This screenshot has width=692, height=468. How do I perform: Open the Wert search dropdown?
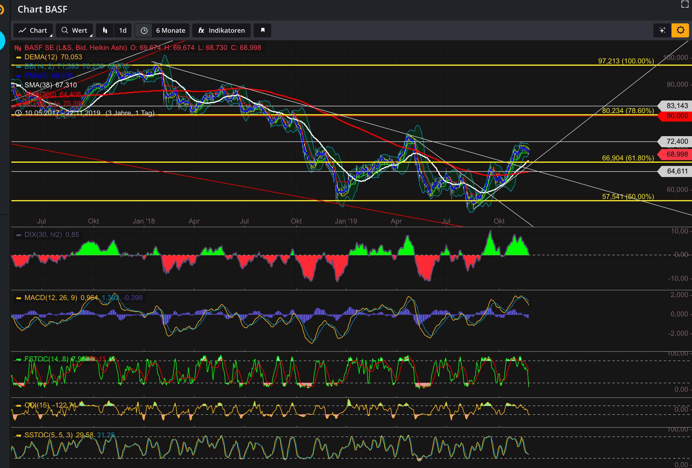(75, 30)
